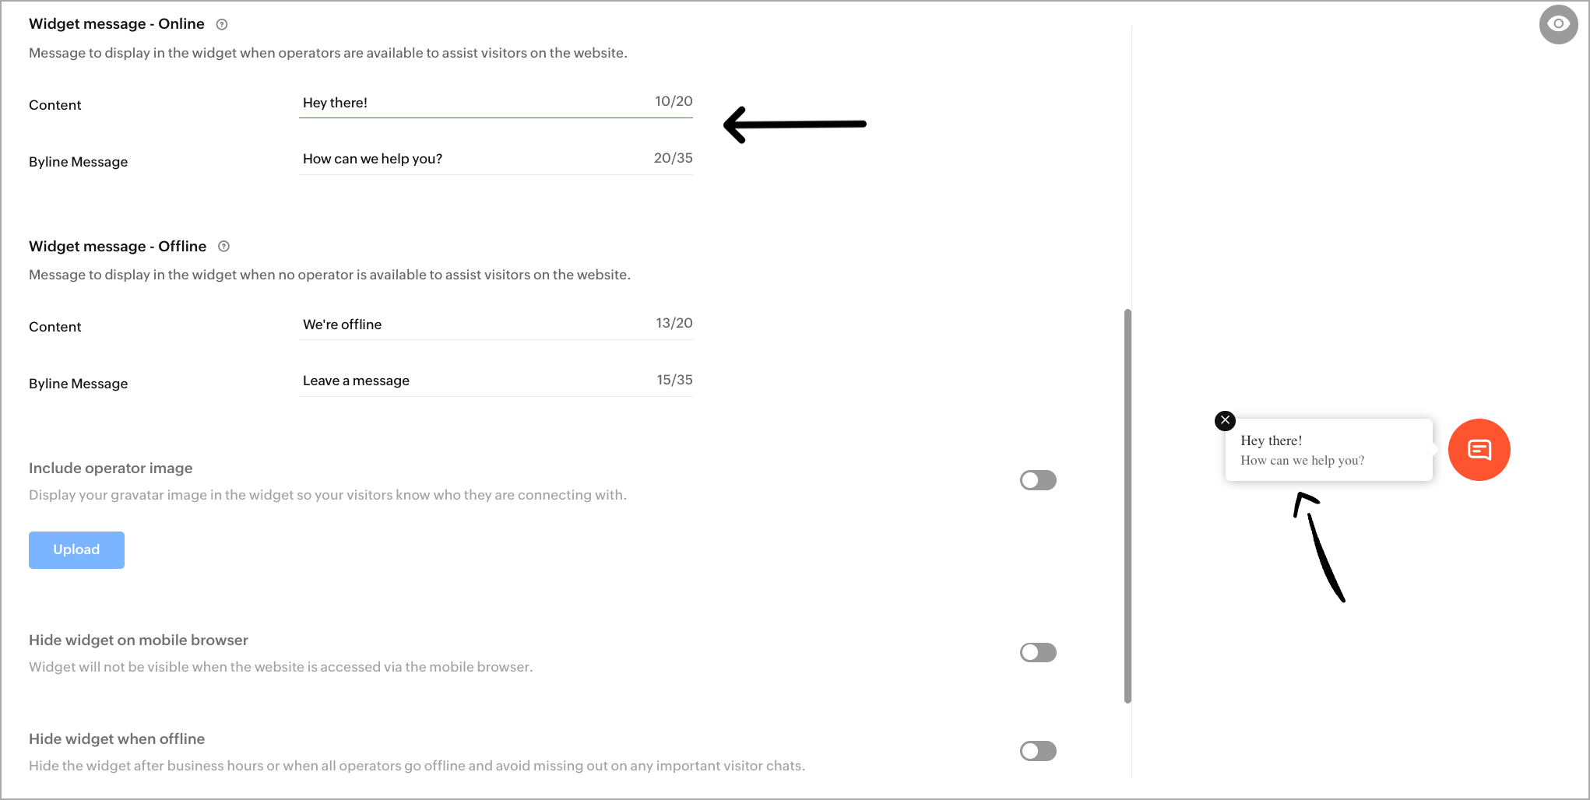
Task: Click the Hide widget when offline label
Action: tap(117, 739)
